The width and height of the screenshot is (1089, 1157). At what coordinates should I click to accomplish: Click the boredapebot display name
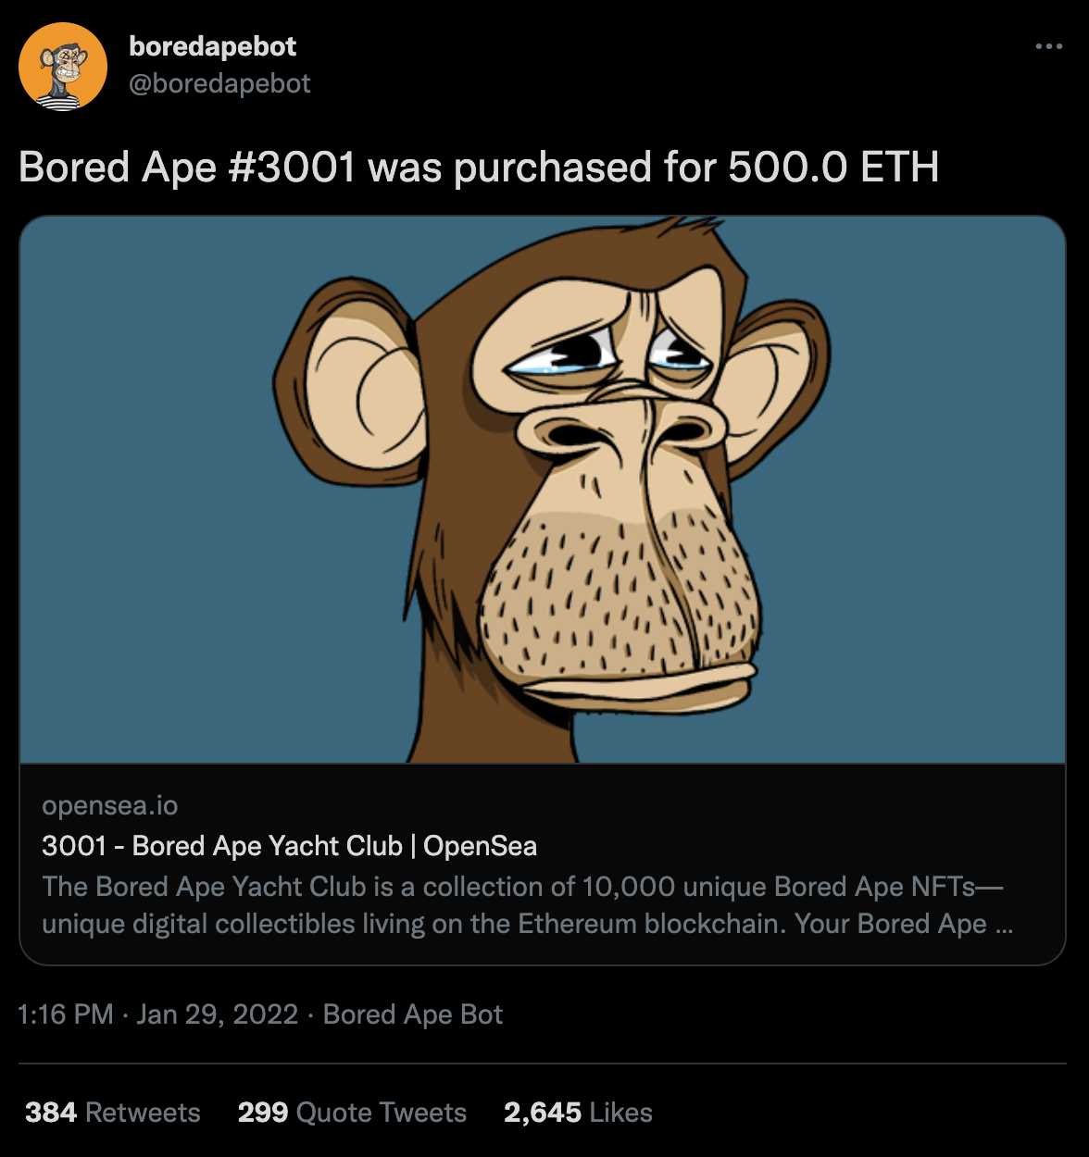click(x=212, y=46)
